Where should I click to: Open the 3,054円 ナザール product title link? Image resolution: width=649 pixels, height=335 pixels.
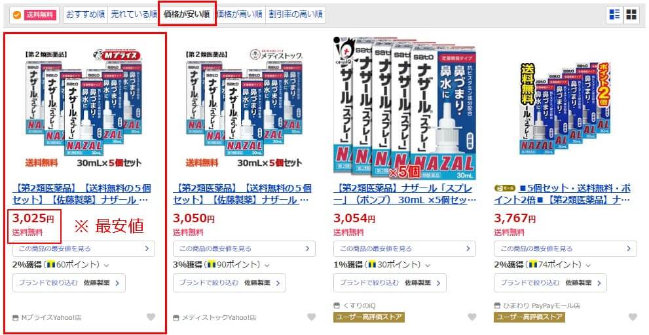coord(405,194)
